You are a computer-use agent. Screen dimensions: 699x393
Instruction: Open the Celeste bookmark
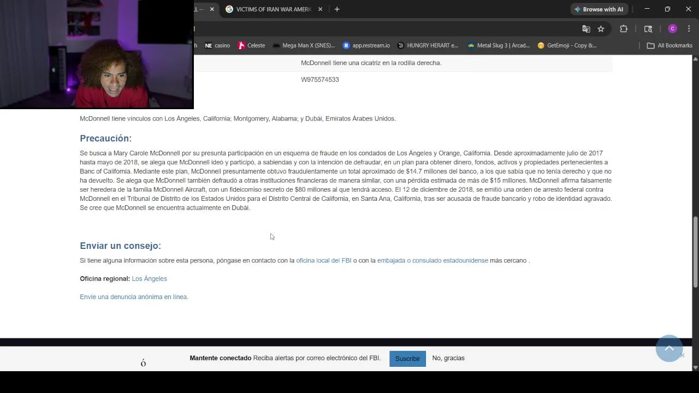click(x=251, y=45)
